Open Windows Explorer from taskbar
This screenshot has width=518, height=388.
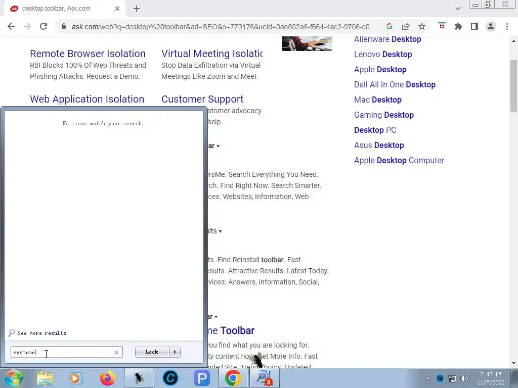pos(45,378)
